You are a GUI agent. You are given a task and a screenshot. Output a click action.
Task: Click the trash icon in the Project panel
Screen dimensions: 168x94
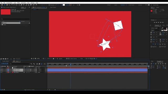pos(14,59)
